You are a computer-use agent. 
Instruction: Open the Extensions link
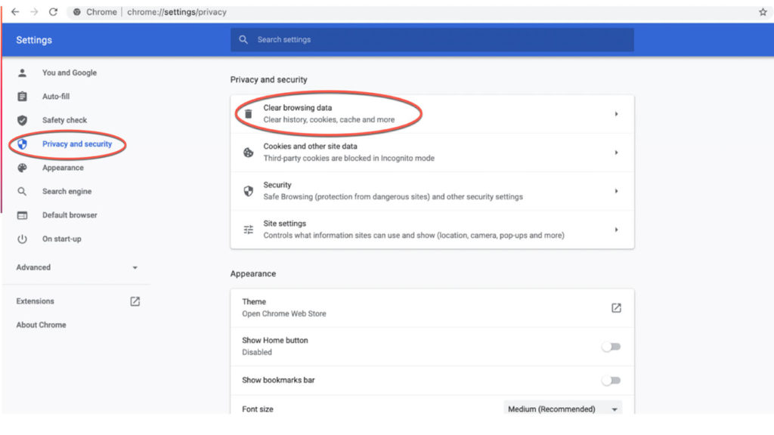point(35,301)
